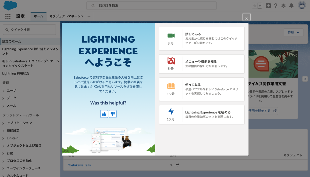Close the welcome dialog with X
The image size is (310, 177).
(x=246, y=17)
